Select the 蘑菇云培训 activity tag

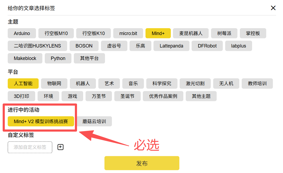94,122
